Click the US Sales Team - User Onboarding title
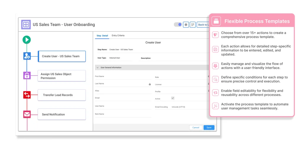 (64, 25)
